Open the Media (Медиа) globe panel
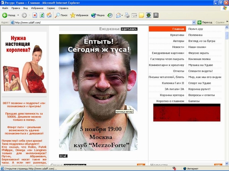Viewport: 229px width, 171px height. point(98,15)
